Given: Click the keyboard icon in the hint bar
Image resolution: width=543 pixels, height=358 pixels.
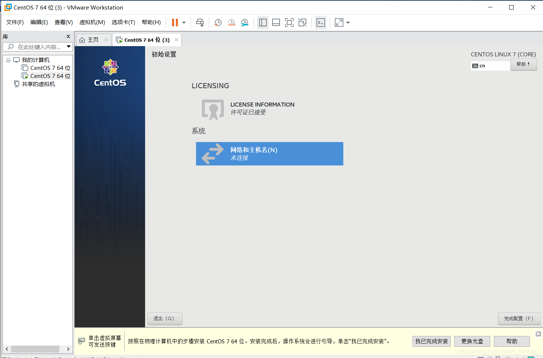Looking at the screenshot, I should [82, 341].
